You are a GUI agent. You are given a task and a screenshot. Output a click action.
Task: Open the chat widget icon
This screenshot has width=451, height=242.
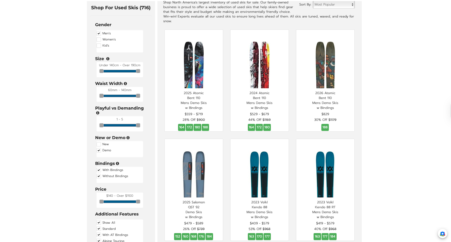coord(442,234)
